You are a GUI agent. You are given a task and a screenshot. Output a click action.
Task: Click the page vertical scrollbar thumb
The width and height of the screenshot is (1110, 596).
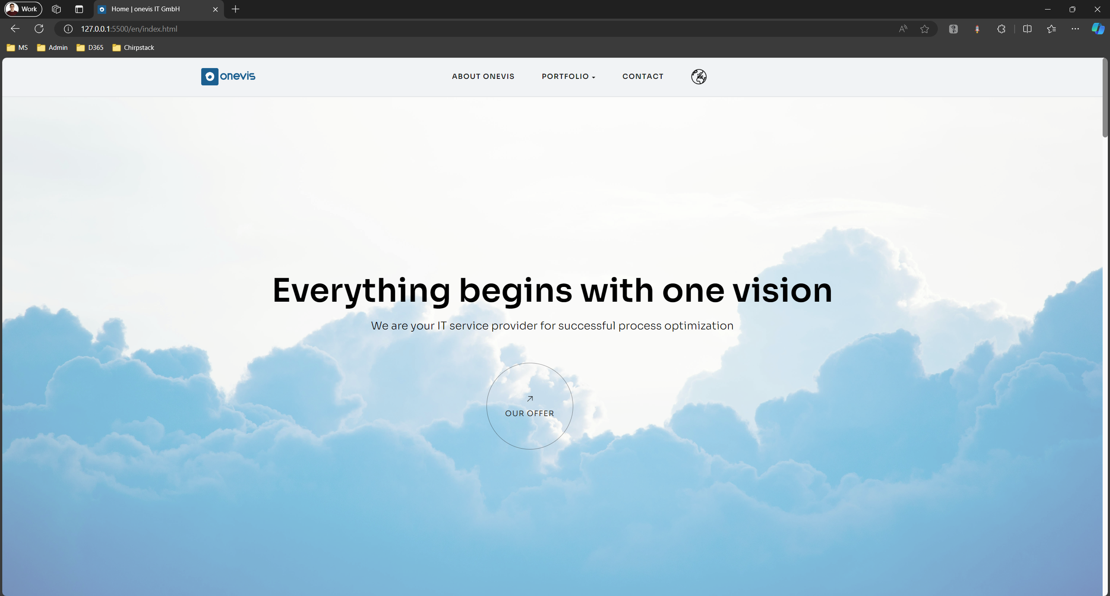click(x=1105, y=98)
